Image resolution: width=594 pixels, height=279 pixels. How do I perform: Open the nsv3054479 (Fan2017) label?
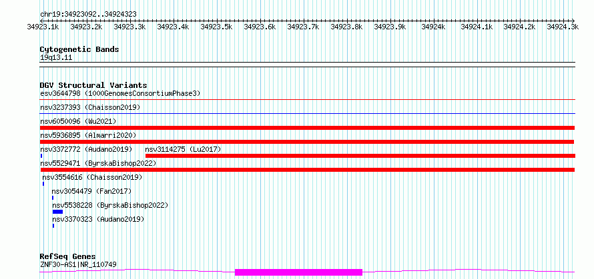click(91, 191)
